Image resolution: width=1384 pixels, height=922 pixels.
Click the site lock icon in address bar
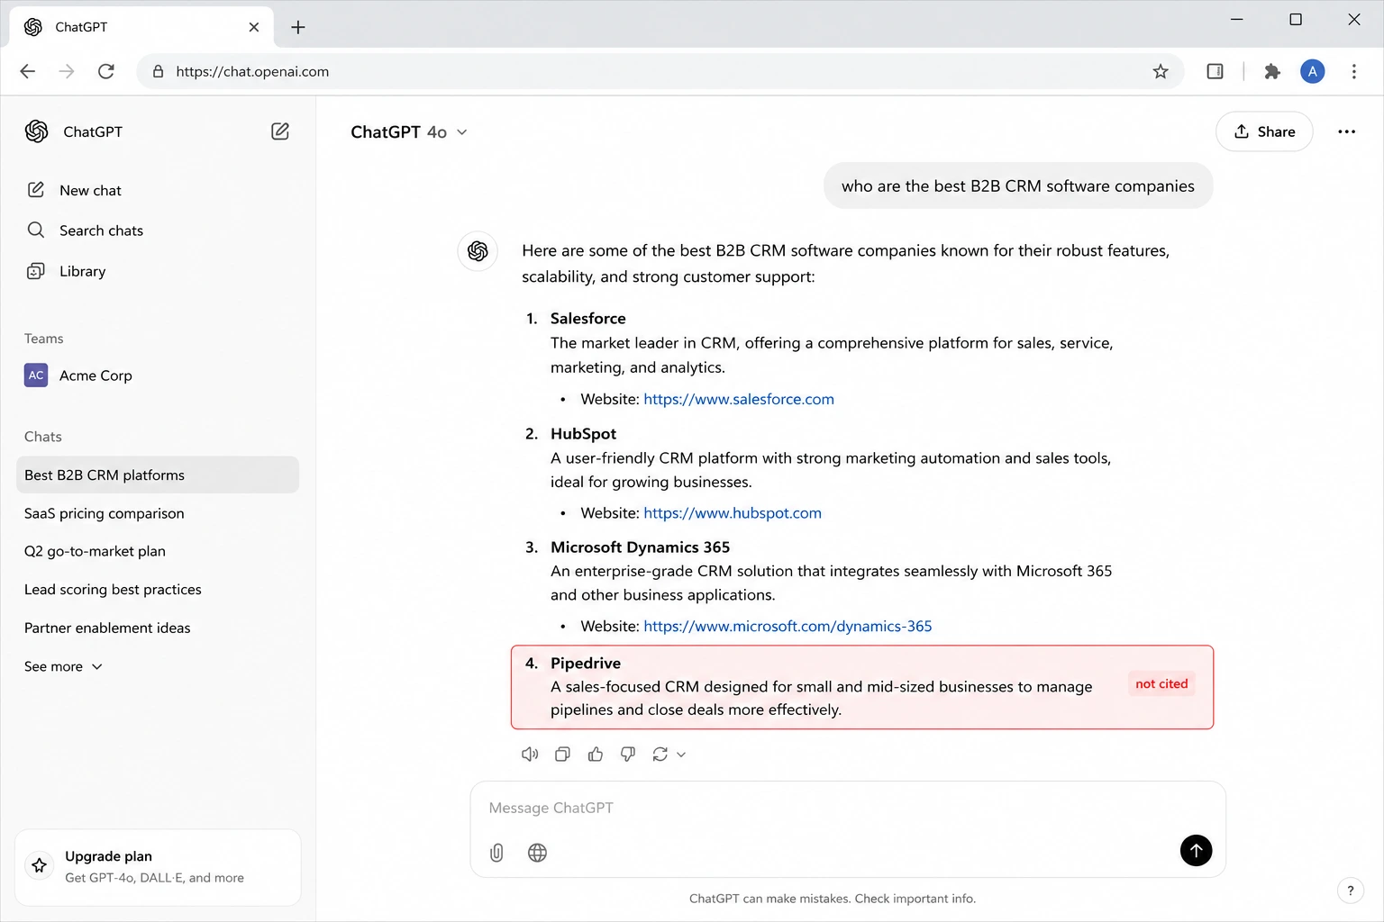point(158,71)
